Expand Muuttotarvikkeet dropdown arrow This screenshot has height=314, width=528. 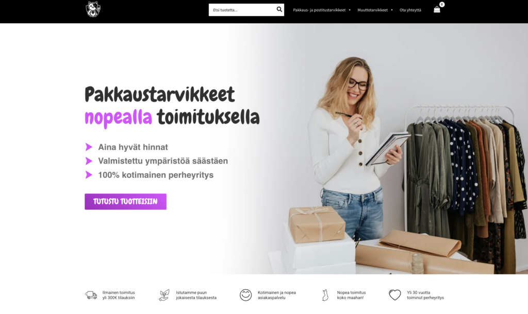coord(392,10)
